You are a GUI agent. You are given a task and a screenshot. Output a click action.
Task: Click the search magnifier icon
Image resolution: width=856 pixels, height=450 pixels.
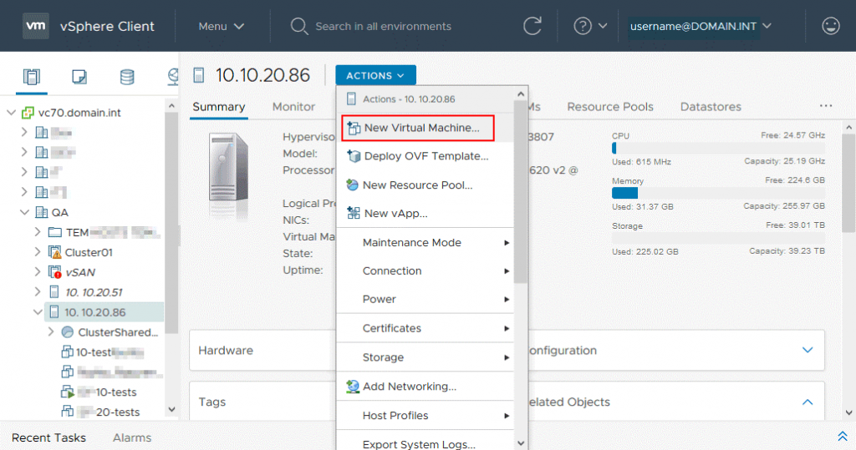click(299, 26)
